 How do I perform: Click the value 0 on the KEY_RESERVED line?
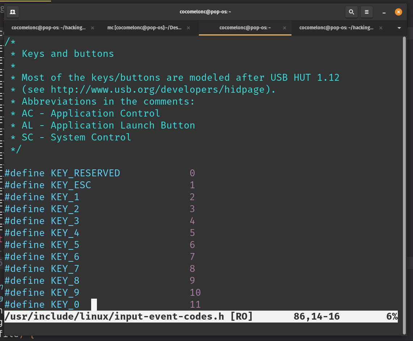(x=192, y=173)
